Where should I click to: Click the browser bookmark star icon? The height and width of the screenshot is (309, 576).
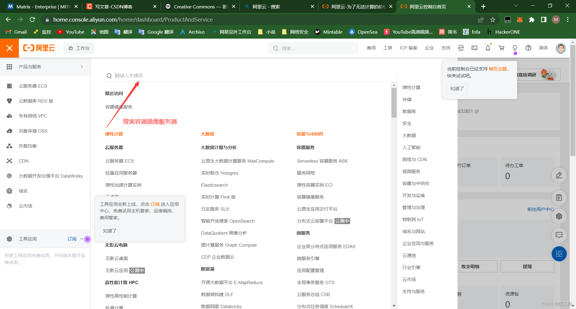(x=493, y=20)
